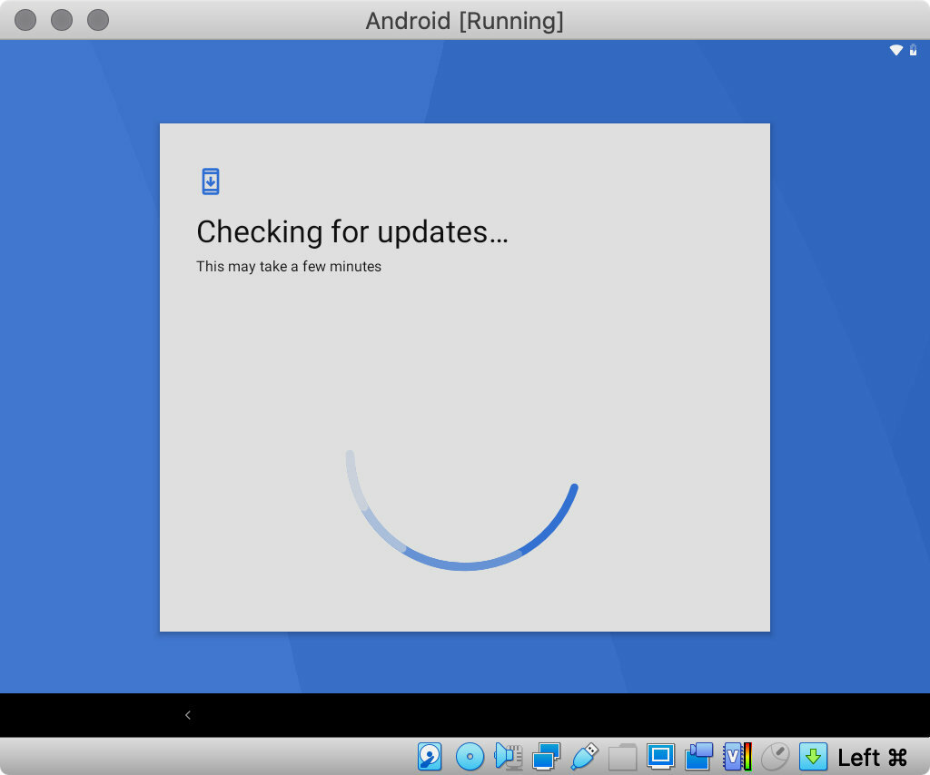Viewport: 930px width, 775px height.
Task: Click 'This may take a few minutes' text
Action: click(x=289, y=267)
